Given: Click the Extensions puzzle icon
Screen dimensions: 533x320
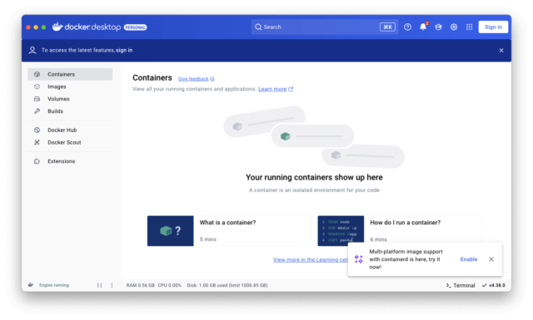Looking at the screenshot, I should pos(37,161).
